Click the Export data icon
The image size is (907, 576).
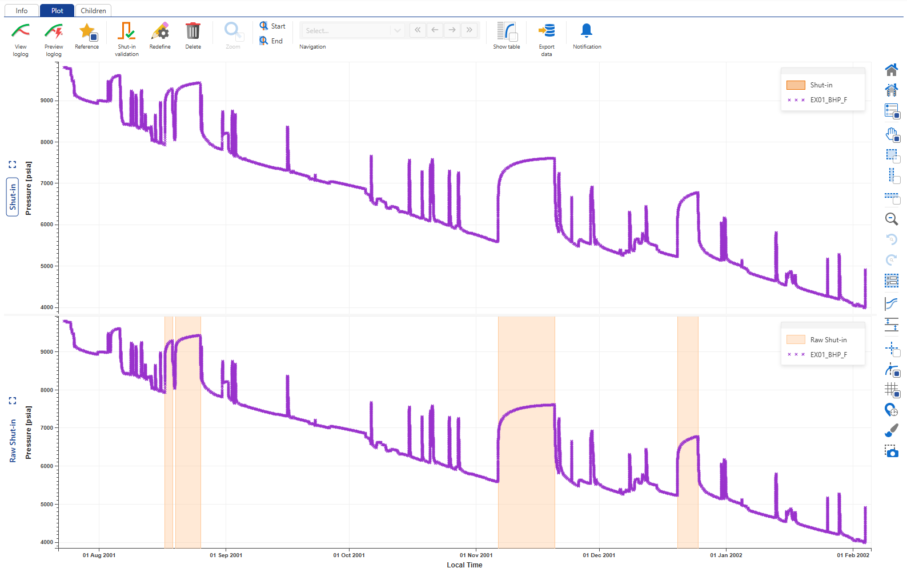pyautogui.click(x=547, y=31)
